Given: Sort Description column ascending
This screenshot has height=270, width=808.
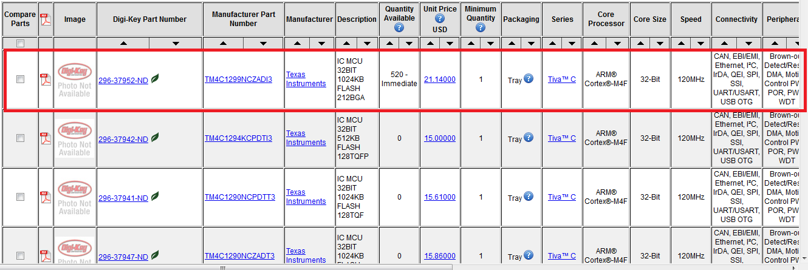Looking at the screenshot, I should pos(346,44).
